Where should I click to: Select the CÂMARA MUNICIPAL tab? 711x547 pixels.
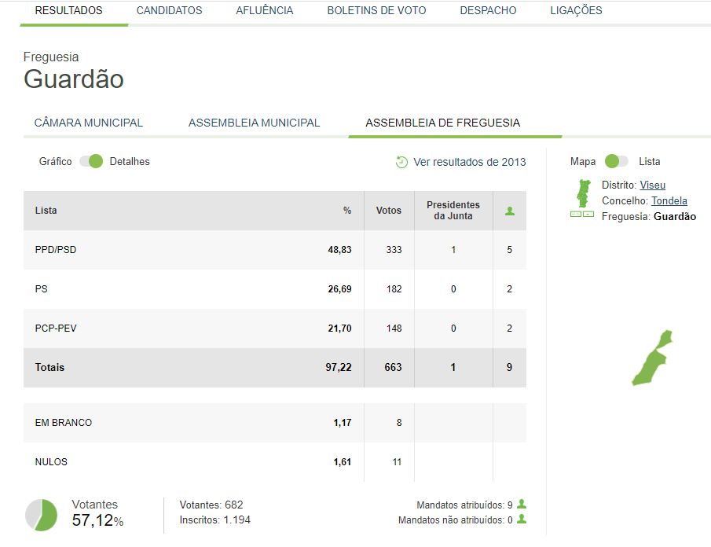pyautogui.click(x=89, y=123)
